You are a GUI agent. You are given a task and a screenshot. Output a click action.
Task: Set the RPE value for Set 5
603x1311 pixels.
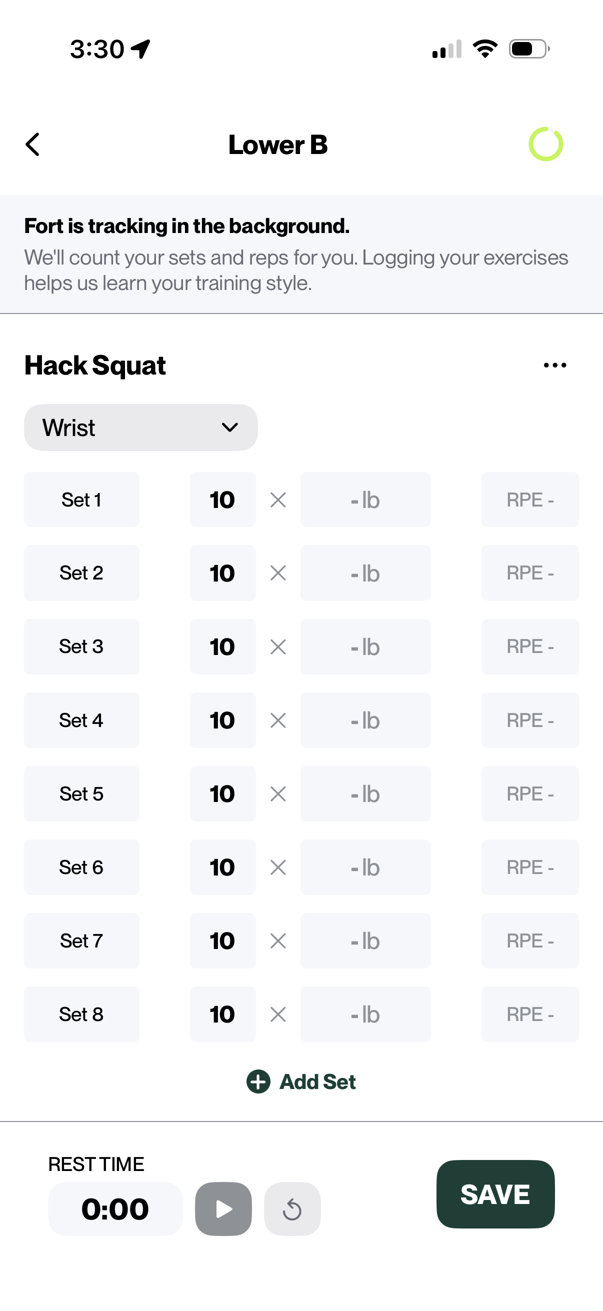[529, 793]
